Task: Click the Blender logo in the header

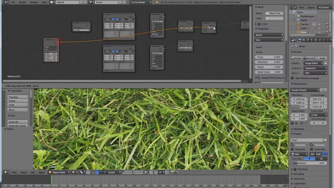Action: point(157,2)
